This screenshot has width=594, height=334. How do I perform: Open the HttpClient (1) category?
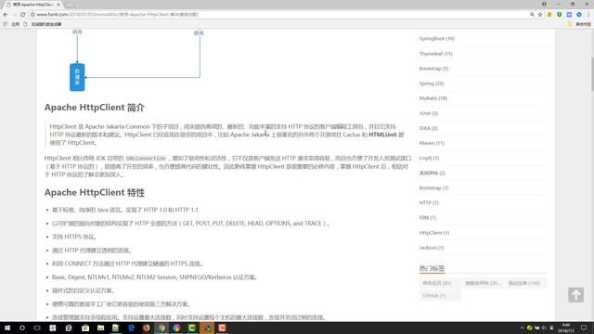(434, 233)
